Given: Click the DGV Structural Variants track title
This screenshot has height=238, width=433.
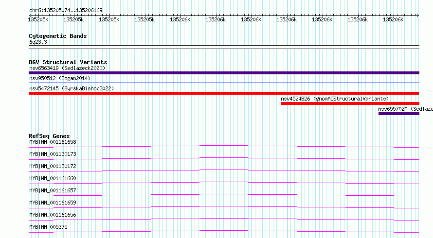Looking at the screenshot, I should point(68,62).
